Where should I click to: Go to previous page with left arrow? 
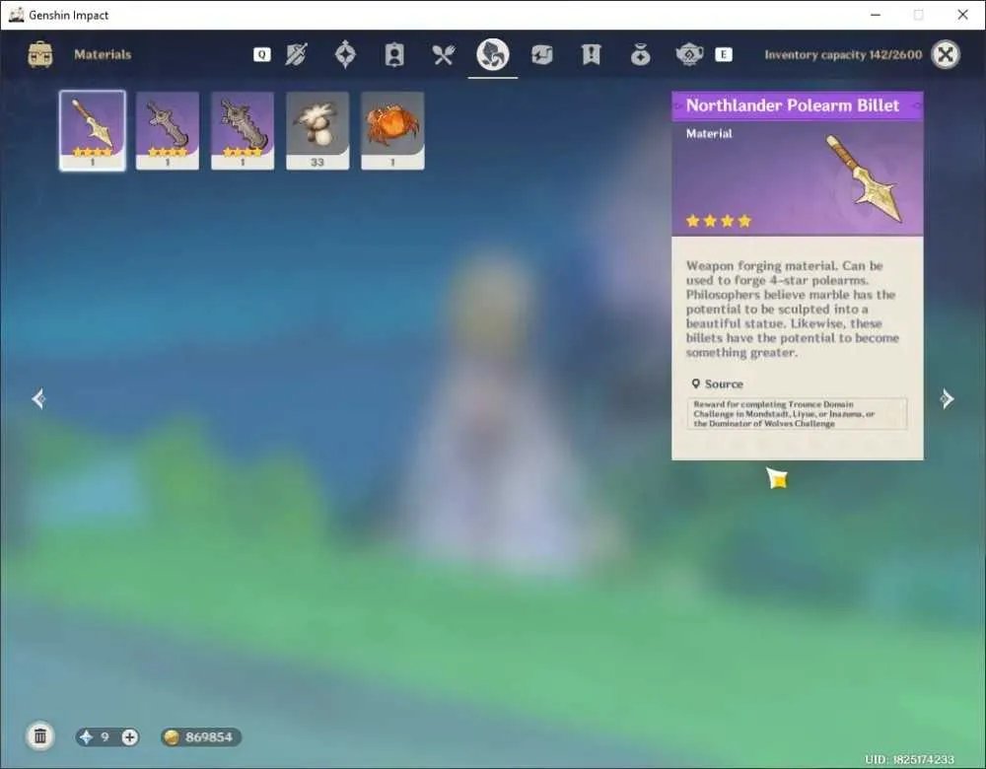(38, 398)
